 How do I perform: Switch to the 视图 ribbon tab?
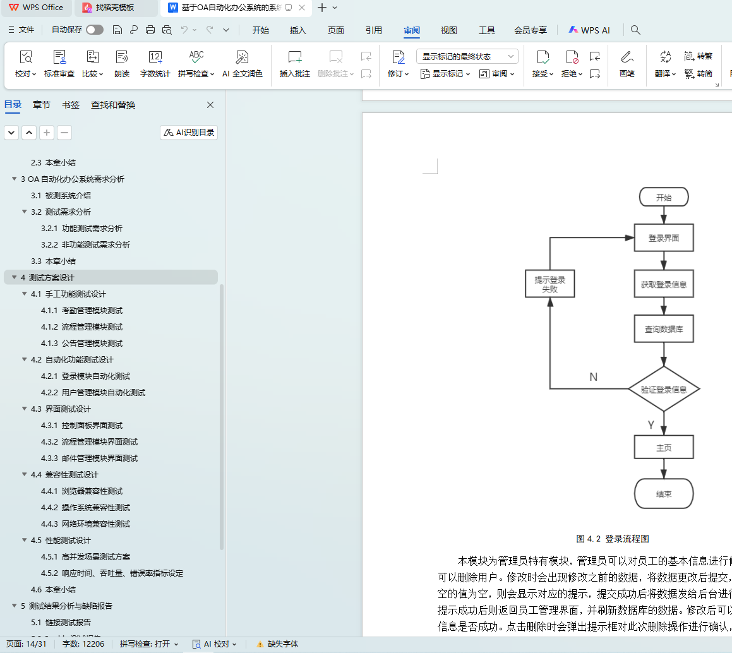point(448,30)
